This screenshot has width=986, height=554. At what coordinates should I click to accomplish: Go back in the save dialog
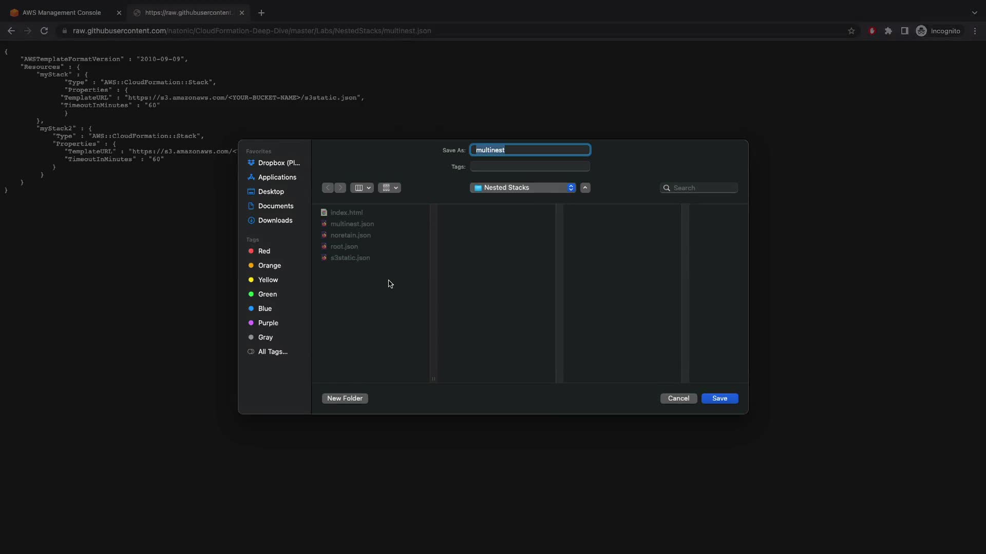point(328,188)
